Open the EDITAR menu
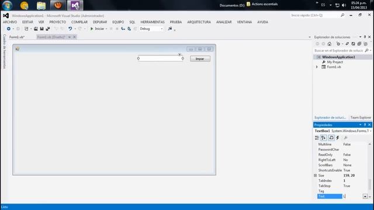Image resolution: width=374 pixels, height=210 pixels. (x=27, y=22)
